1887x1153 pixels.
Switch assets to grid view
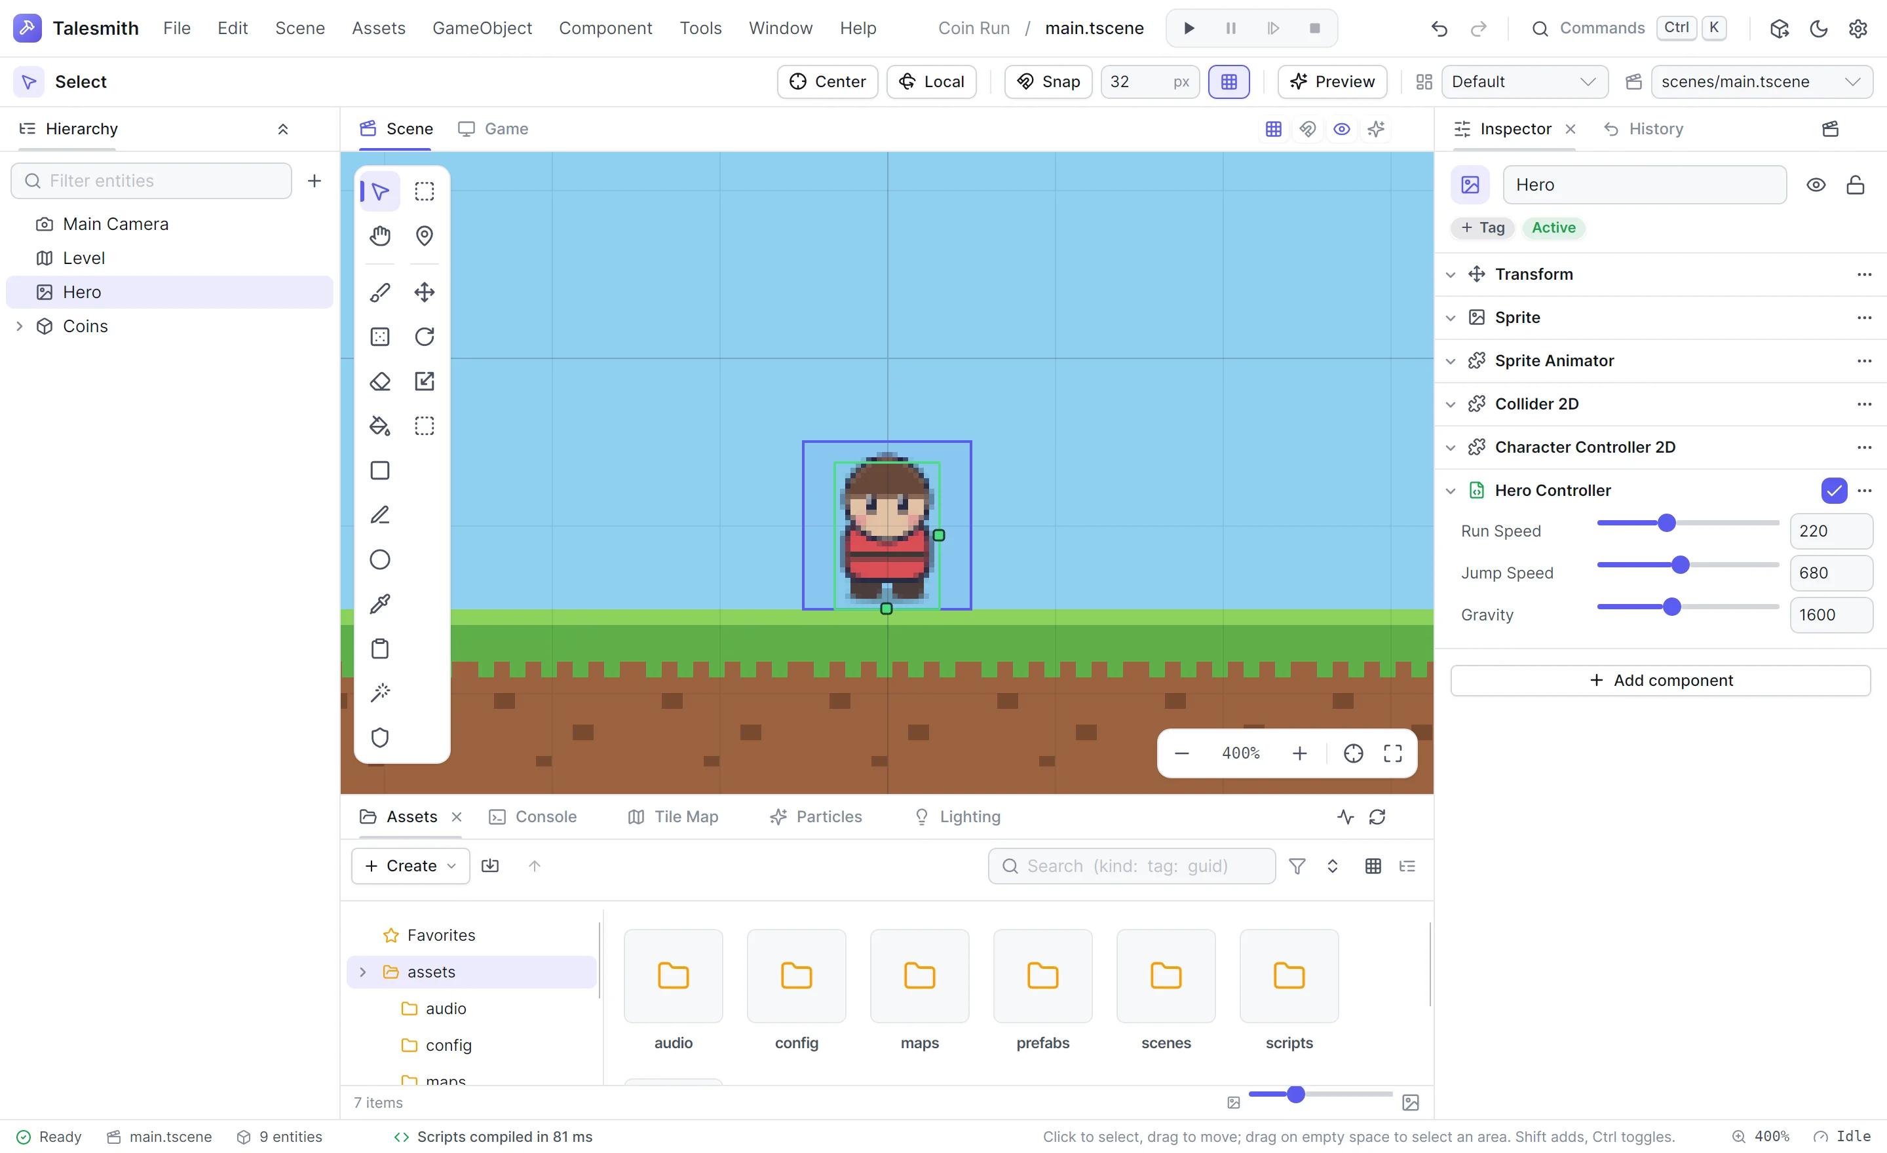1373,866
